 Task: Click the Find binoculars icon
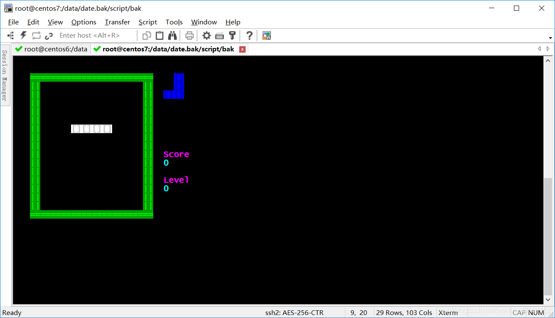[x=172, y=36]
